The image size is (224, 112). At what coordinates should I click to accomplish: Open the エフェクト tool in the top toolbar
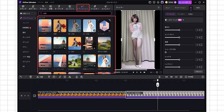click(x=106, y=8)
